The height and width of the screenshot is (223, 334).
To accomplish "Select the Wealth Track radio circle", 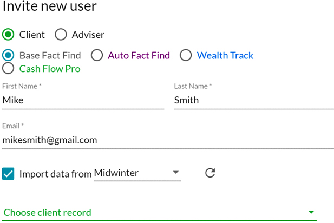I will click(186, 55).
